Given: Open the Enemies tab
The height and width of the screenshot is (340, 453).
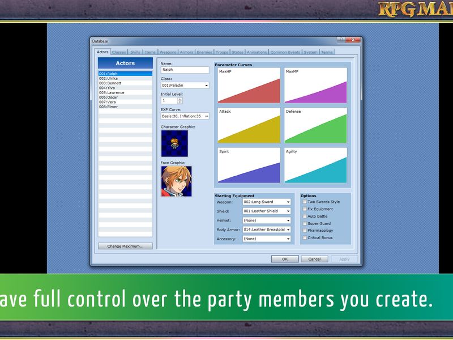Looking at the screenshot, I should [x=204, y=52].
